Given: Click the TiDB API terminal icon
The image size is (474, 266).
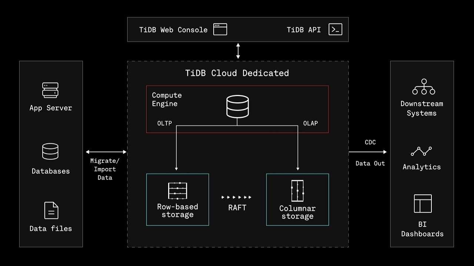Looking at the screenshot, I should click(x=336, y=30).
